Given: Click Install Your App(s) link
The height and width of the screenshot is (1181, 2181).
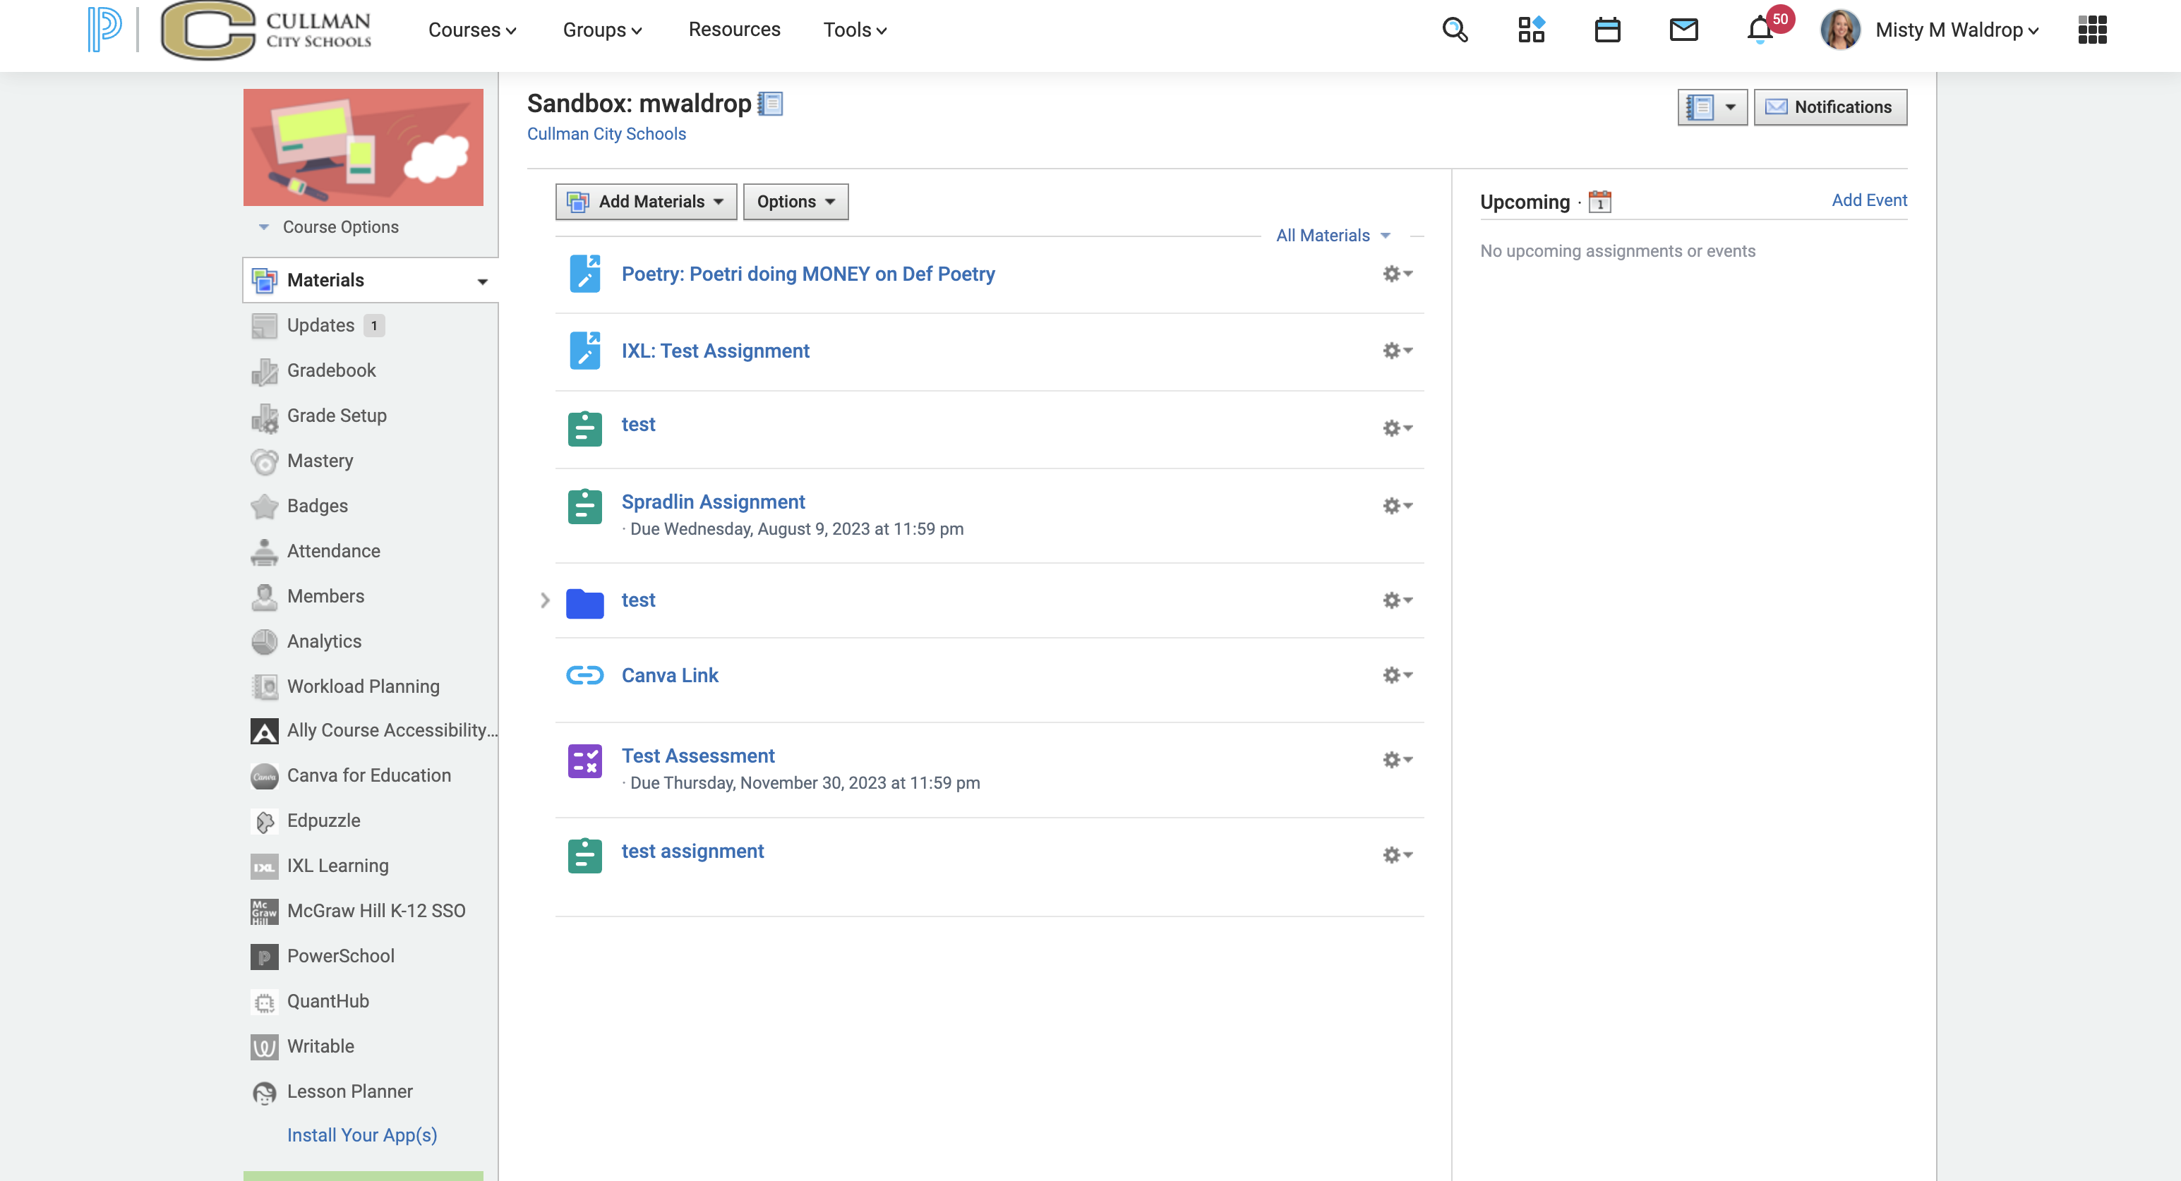Looking at the screenshot, I should (361, 1134).
